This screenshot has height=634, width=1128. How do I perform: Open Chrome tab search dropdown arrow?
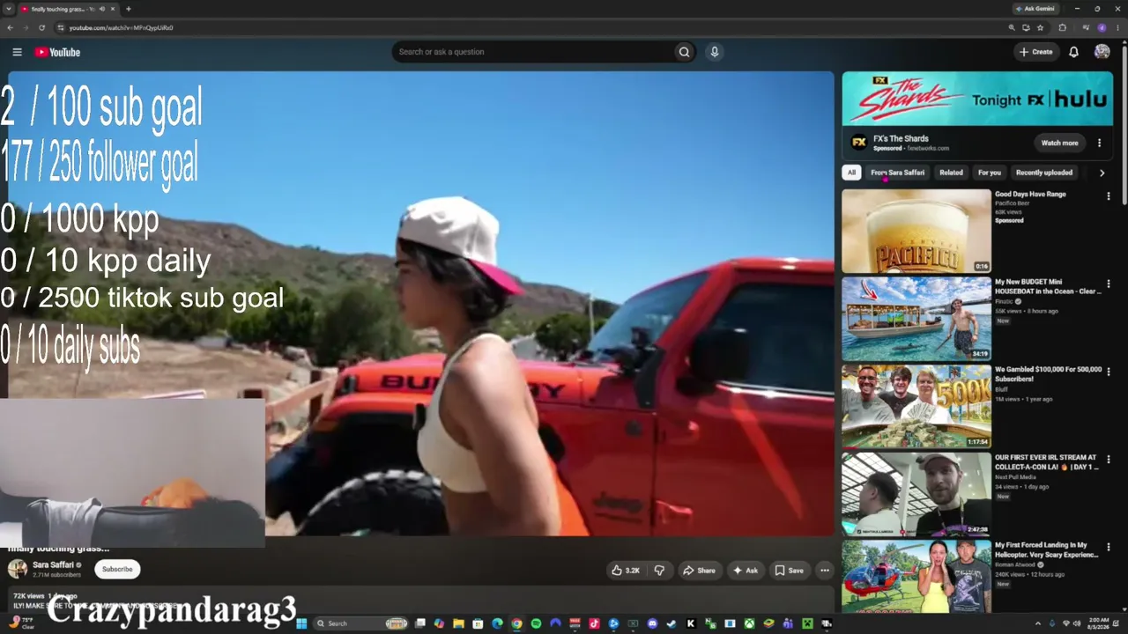point(9,9)
